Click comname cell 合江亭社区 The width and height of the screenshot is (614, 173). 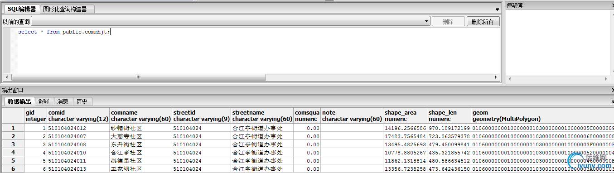140,152
